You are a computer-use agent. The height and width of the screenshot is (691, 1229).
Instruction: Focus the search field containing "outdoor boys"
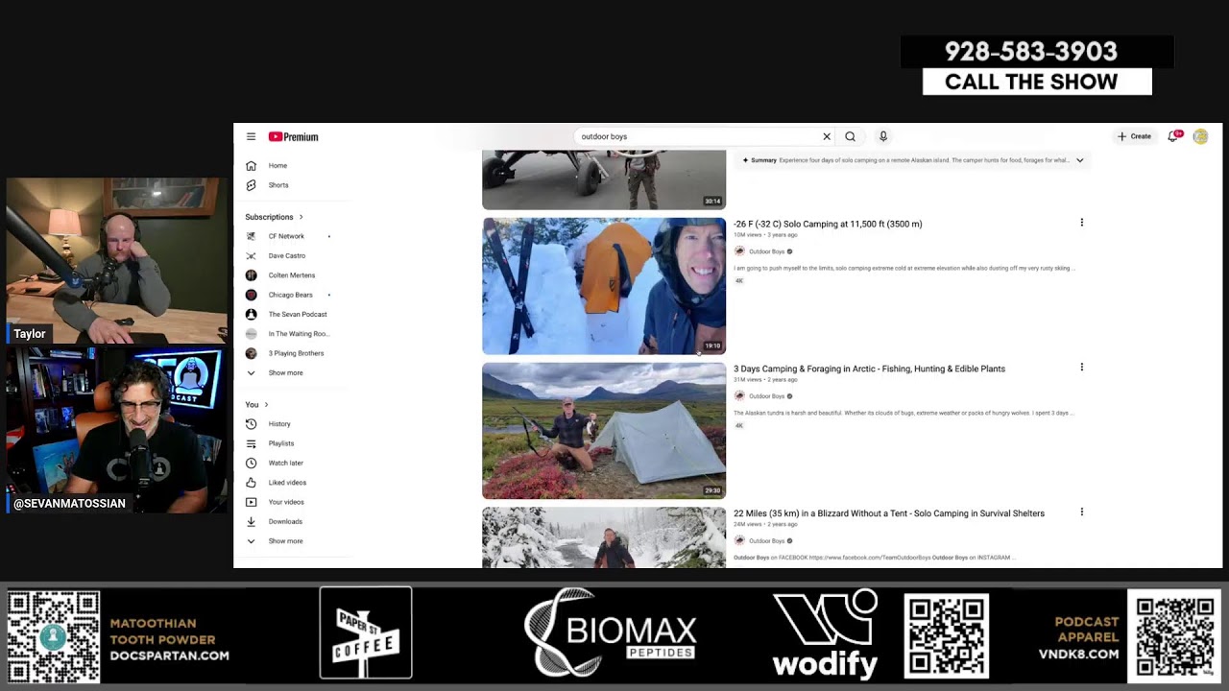(696, 136)
